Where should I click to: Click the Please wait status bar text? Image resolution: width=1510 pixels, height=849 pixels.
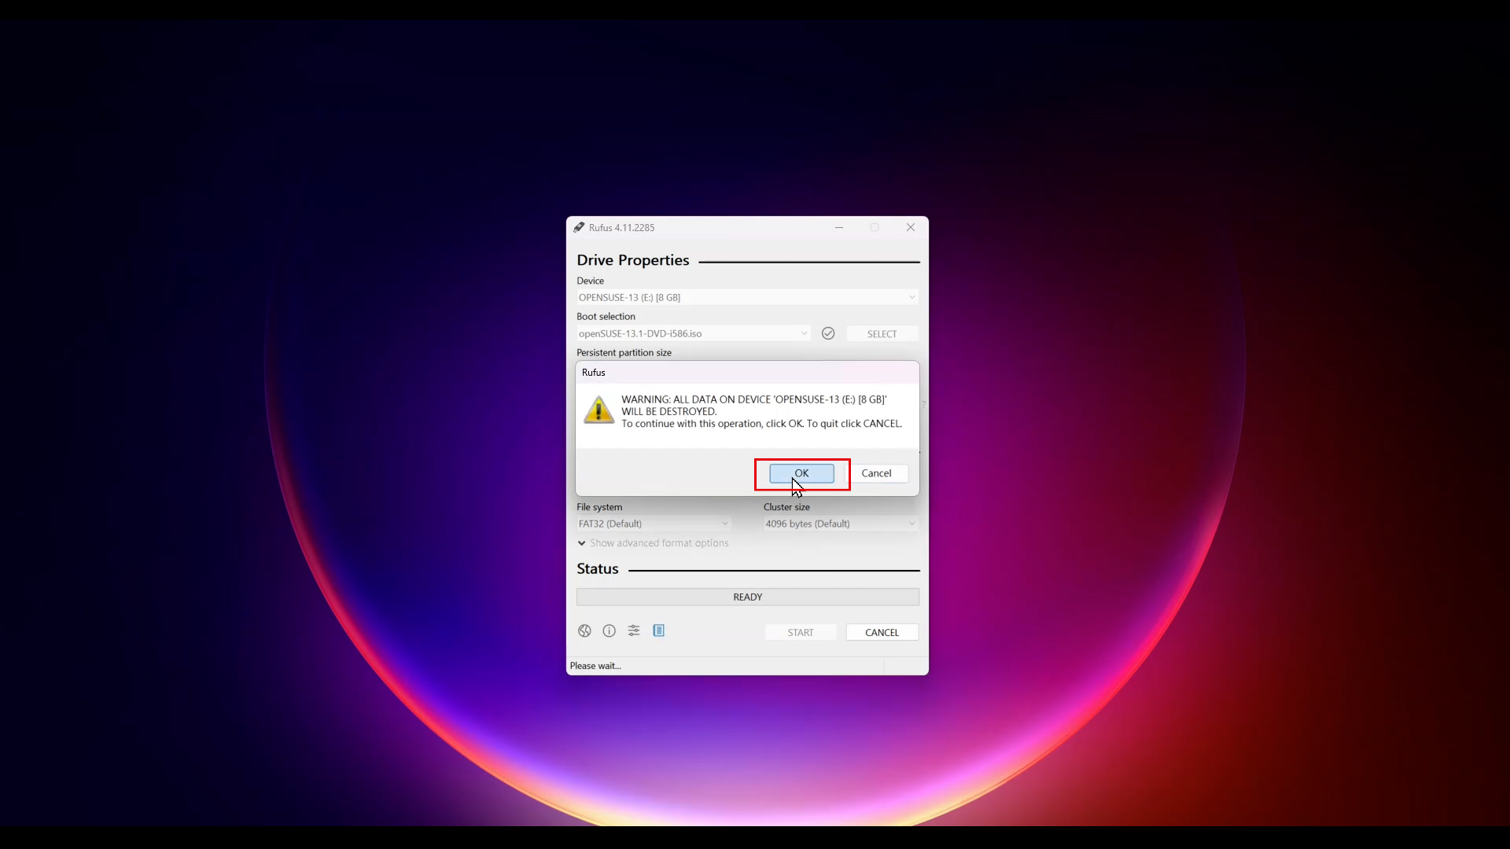tap(595, 666)
